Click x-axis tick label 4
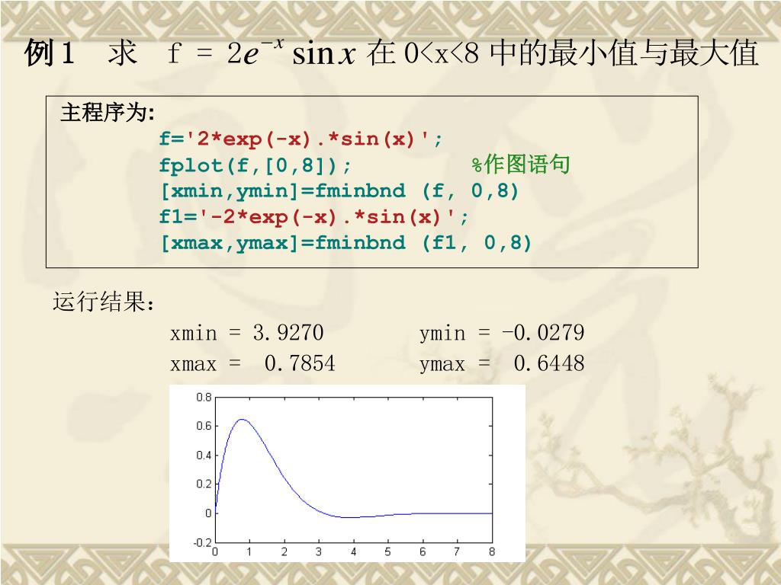Image resolution: width=781 pixels, height=585 pixels. pyautogui.click(x=353, y=551)
